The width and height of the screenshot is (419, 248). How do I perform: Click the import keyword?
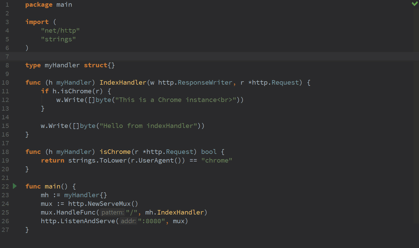point(37,22)
